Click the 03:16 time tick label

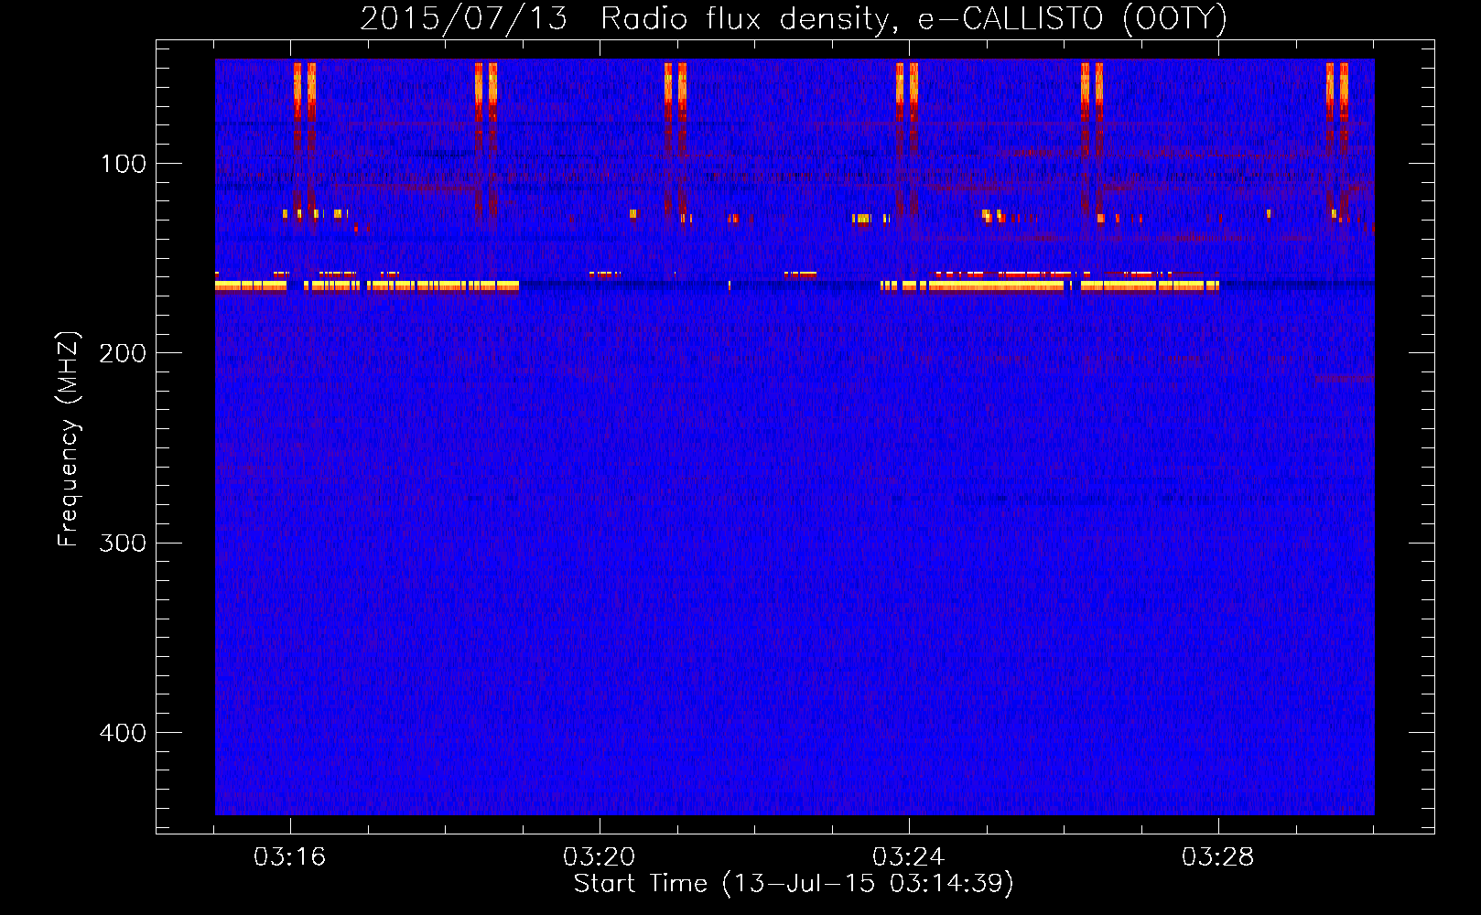pyautogui.click(x=290, y=857)
